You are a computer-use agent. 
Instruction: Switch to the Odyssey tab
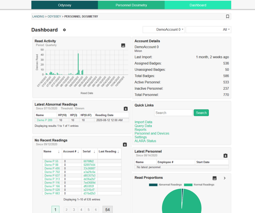[65, 5]
